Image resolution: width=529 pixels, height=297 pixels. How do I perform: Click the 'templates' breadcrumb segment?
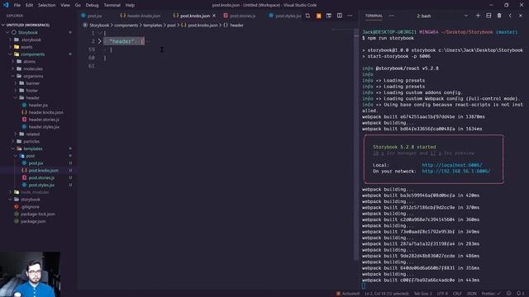click(x=152, y=26)
